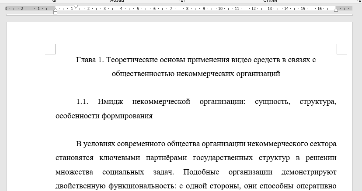Click the square left indent marker on the ruler
Image resolution: width=362 pixels, height=191 pixels.
pyautogui.click(x=55, y=13)
